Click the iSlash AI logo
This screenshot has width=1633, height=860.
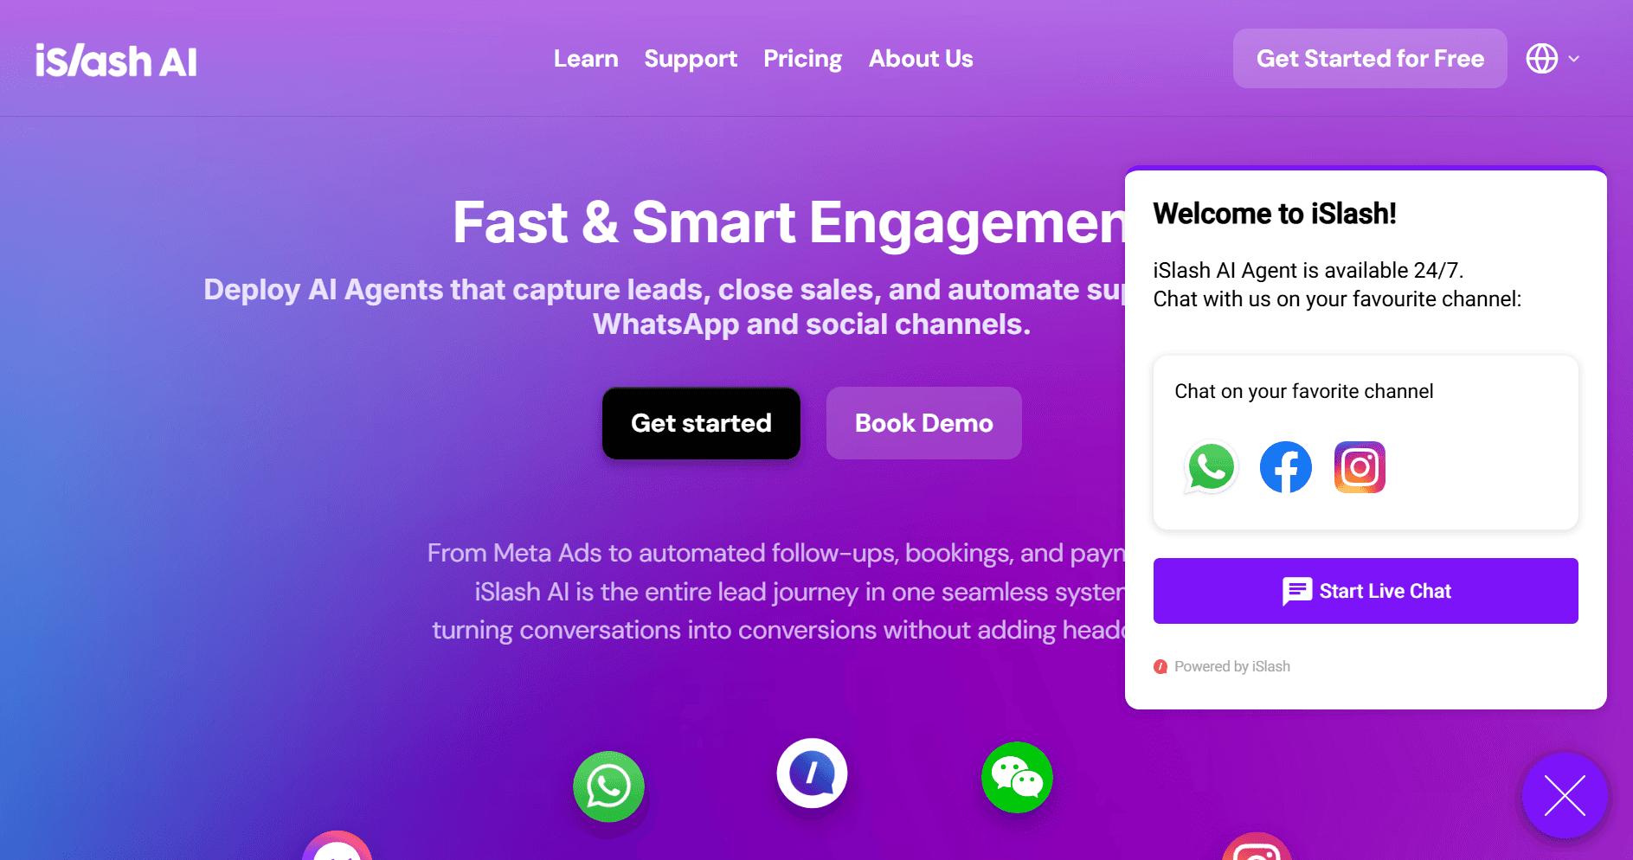pos(116,61)
